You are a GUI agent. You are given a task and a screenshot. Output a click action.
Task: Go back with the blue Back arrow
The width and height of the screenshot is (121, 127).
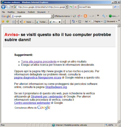coord(3,7)
